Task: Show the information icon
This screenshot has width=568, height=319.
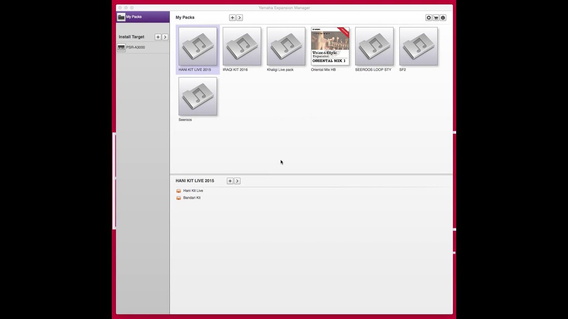Action: [x=443, y=18]
